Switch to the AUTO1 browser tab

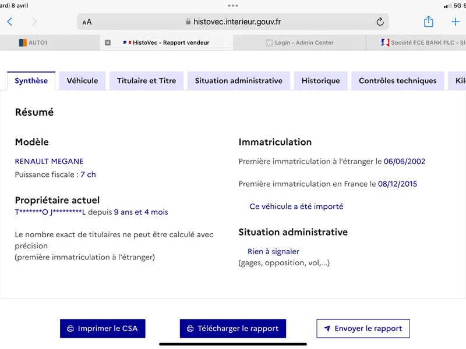(50, 42)
